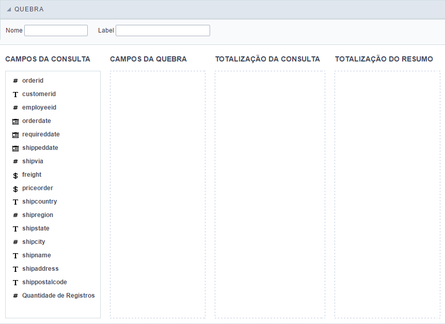The width and height of the screenshot is (445, 324).
Task: Click the calendar icon beside shippeddate
Action: coord(15,148)
